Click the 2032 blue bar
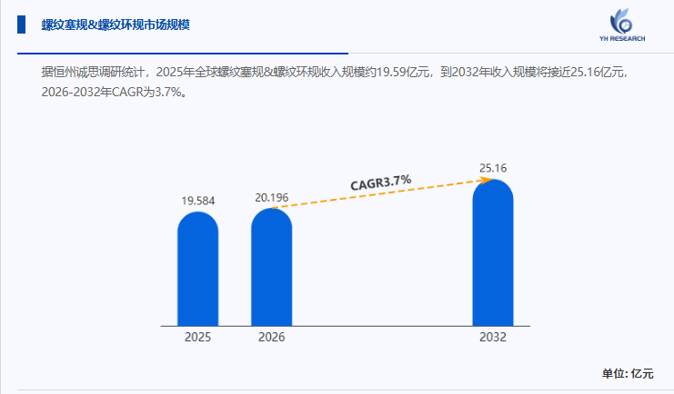 (492, 252)
